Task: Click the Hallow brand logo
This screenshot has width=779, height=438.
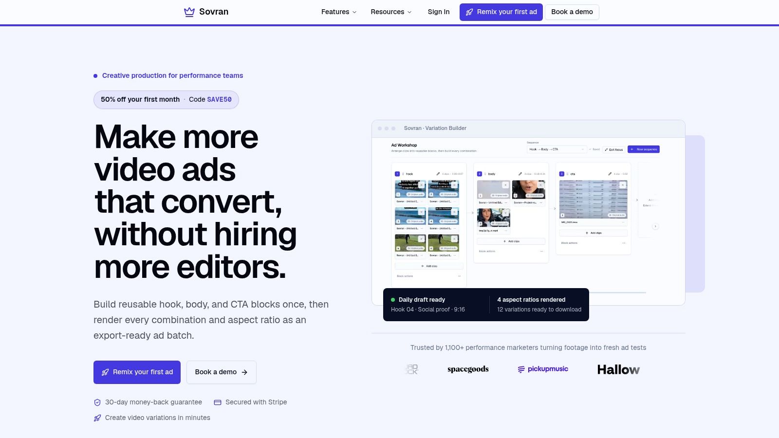Action: tap(618, 370)
